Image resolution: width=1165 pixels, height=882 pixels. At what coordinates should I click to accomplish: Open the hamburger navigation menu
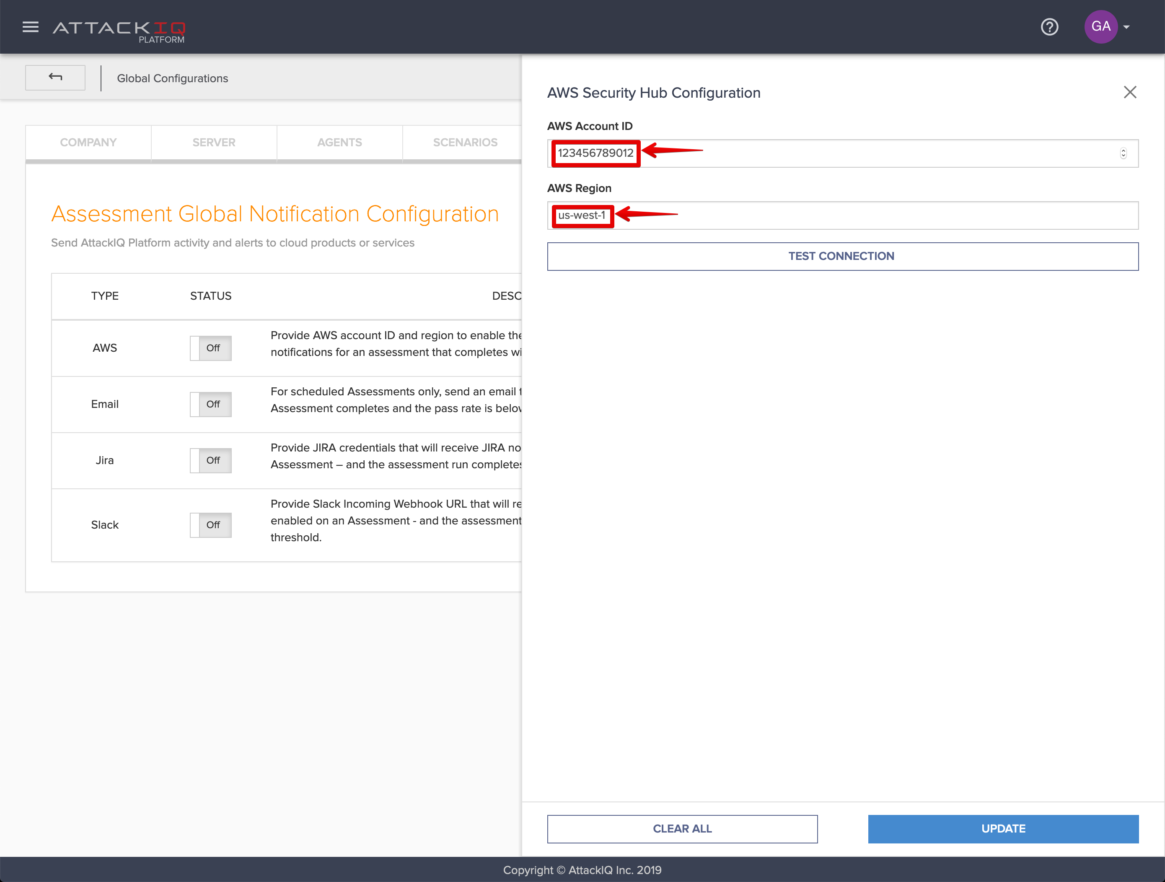tap(31, 27)
